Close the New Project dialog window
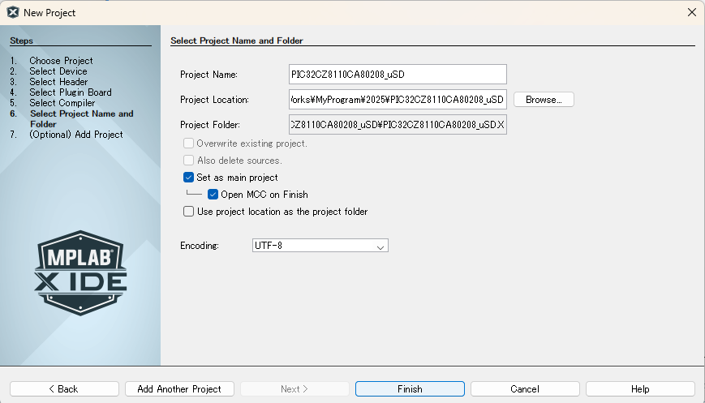The image size is (705, 403). pyautogui.click(x=691, y=12)
